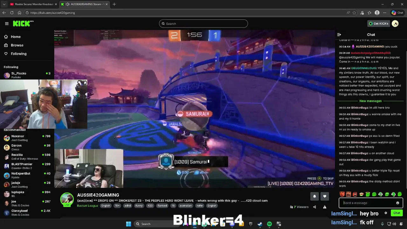Open recommended channel Darcss
407x229 pixels.
[27, 147]
